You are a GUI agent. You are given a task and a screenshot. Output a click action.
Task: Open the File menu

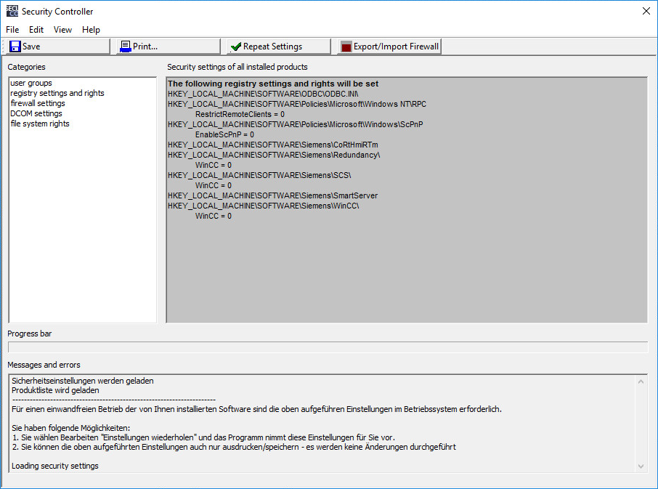[12, 30]
